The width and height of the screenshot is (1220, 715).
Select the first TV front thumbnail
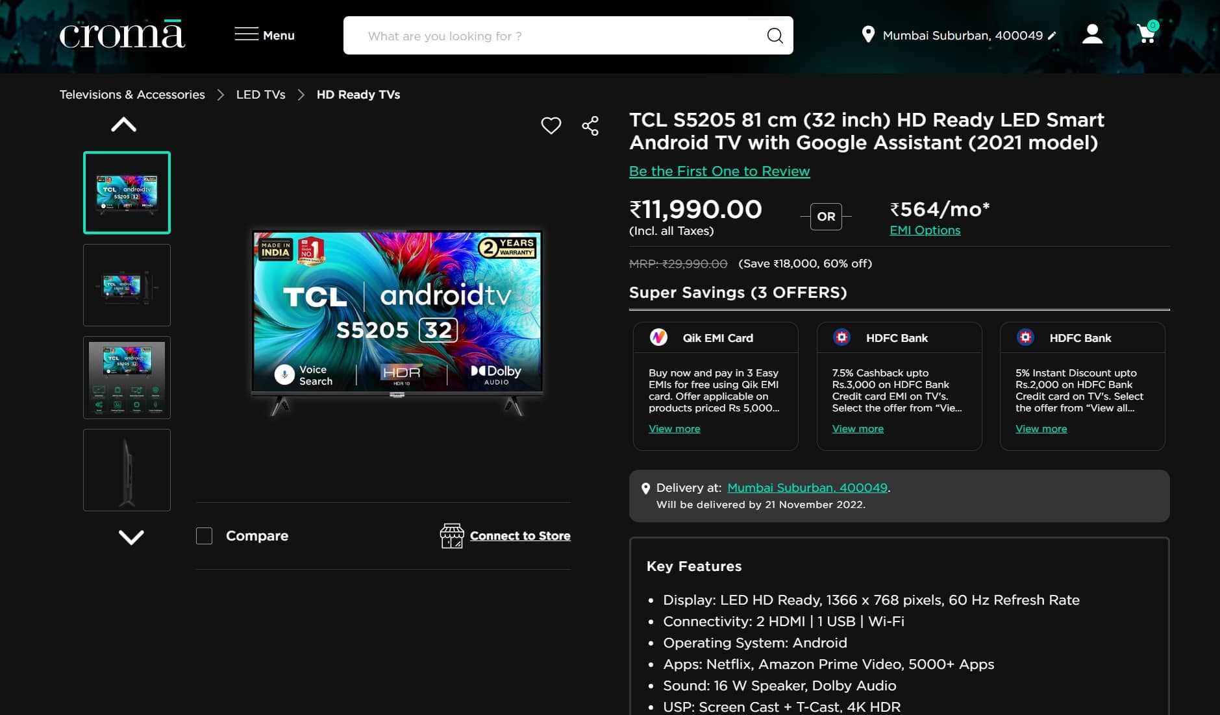coord(127,193)
